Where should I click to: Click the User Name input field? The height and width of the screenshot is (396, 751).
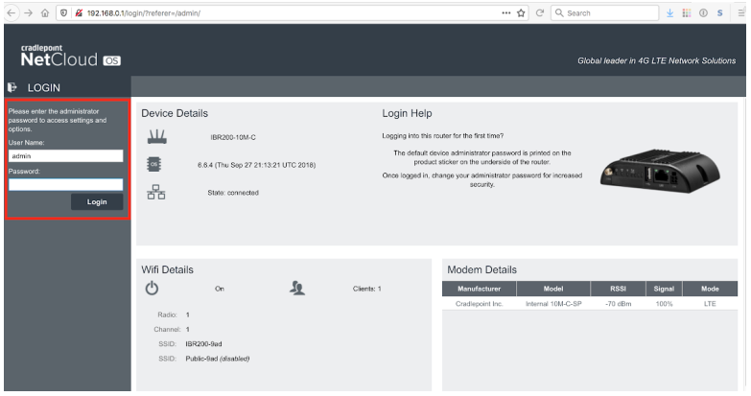pyautogui.click(x=65, y=154)
